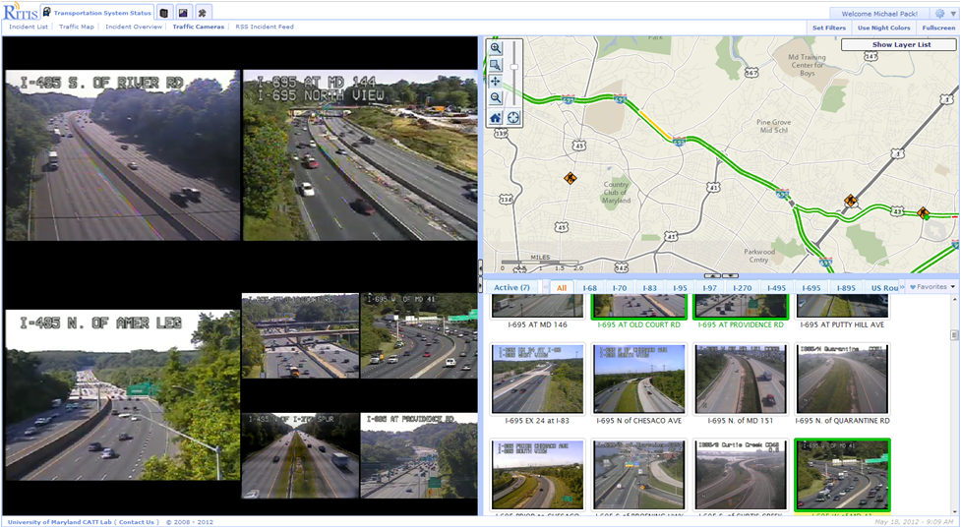Click Set Filters button

828,28
